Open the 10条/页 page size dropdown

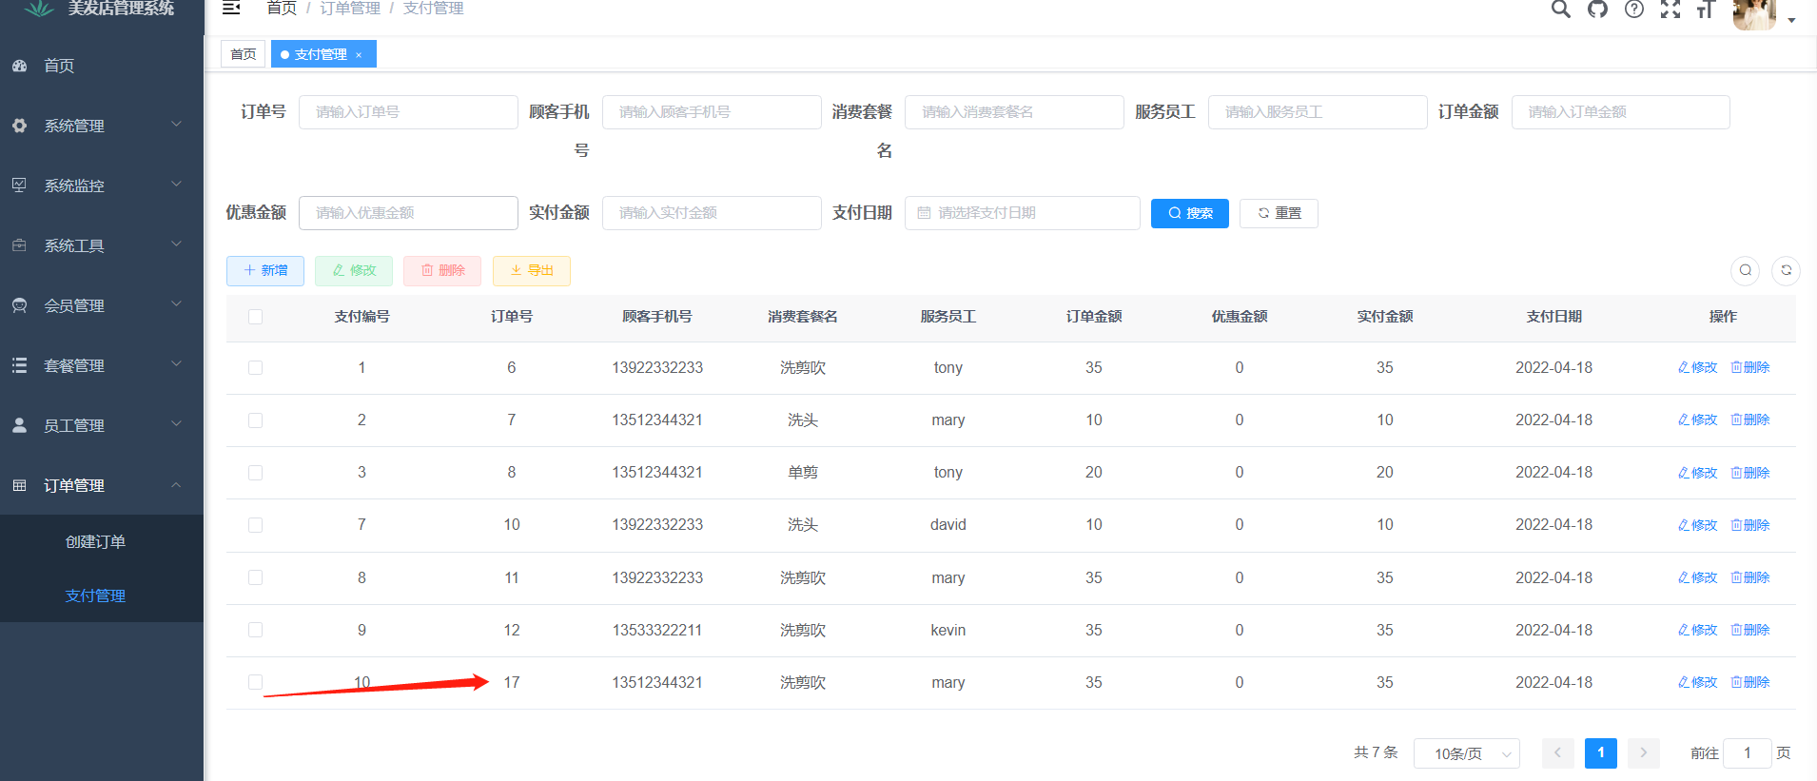[1466, 753]
